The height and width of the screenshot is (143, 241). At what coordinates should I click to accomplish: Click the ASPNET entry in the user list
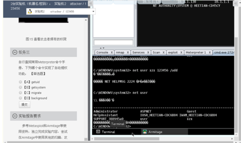pos(146,111)
